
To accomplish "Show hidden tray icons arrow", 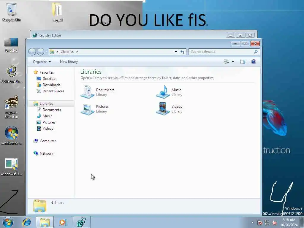I will coord(252,223).
